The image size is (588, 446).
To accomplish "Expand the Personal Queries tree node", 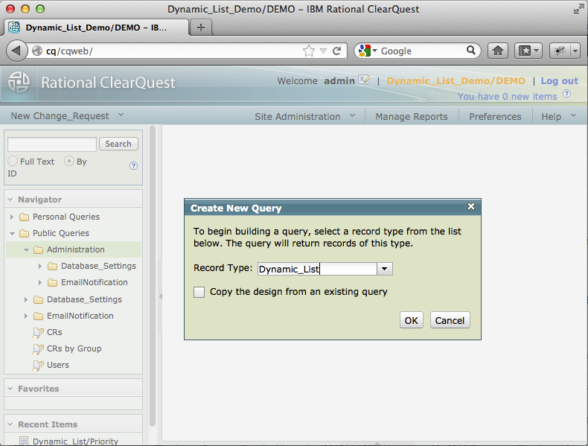I will click(x=12, y=217).
